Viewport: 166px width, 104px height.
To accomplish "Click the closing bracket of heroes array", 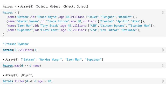I will click(x=4, y=34).
